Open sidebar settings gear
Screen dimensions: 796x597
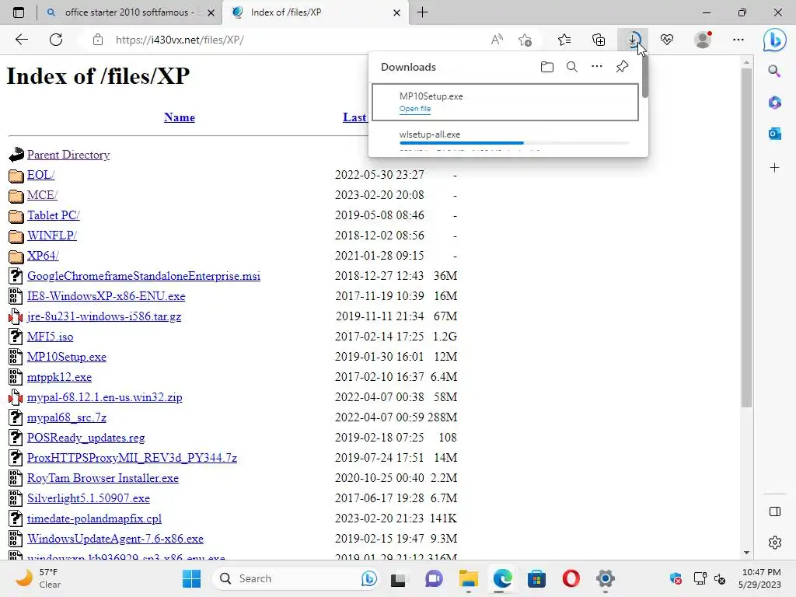click(775, 543)
